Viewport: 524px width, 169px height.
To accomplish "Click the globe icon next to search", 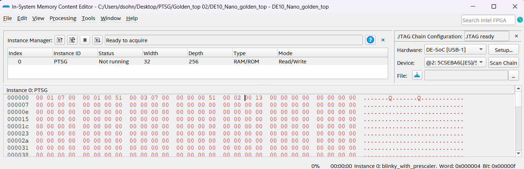I will (x=520, y=20).
